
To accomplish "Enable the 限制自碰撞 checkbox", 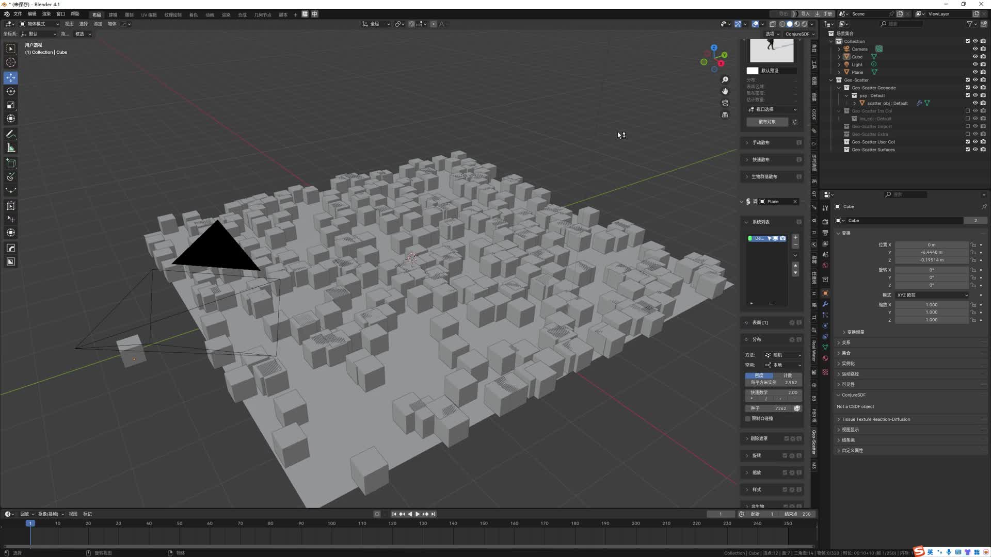I will pyautogui.click(x=748, y=419).
